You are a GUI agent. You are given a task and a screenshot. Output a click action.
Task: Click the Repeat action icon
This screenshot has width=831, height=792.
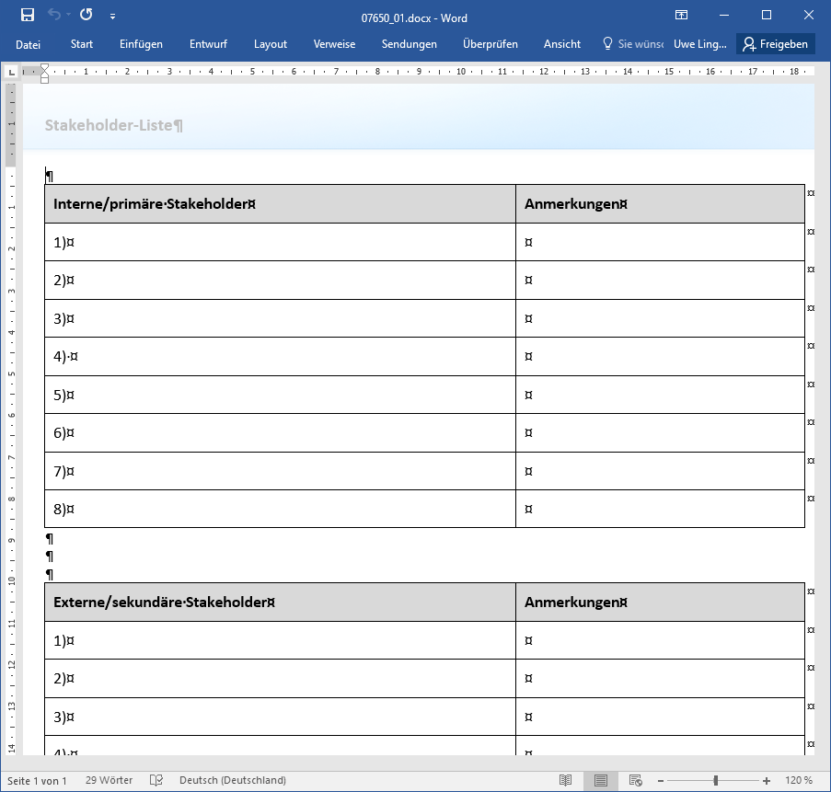pos(86,15)
